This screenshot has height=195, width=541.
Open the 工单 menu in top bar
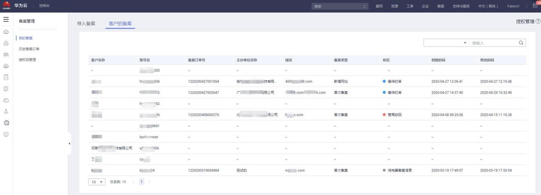tap(410, 6)
